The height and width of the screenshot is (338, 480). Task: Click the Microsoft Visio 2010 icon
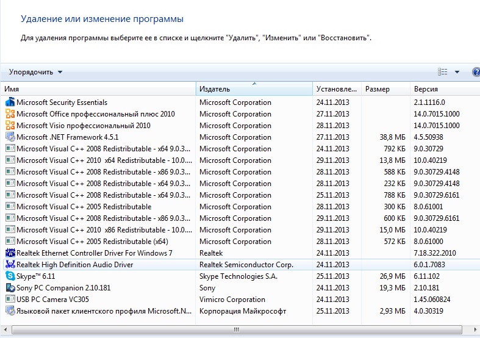point(10,126)
